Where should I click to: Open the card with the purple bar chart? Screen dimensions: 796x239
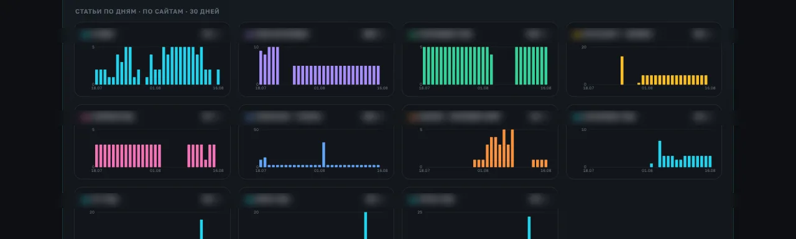pos(316,60)
